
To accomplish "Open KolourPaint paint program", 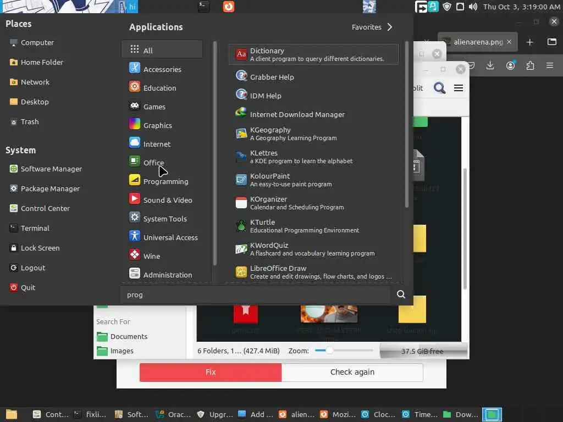I will pyautogui.click(x=313, y=180).
